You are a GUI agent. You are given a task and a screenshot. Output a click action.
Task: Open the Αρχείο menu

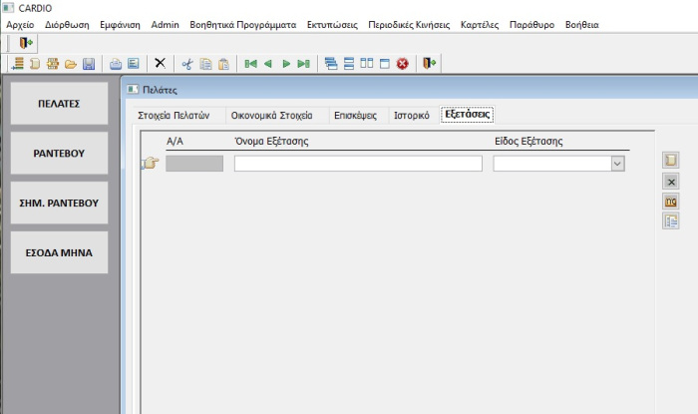click(x=21, y=24)
